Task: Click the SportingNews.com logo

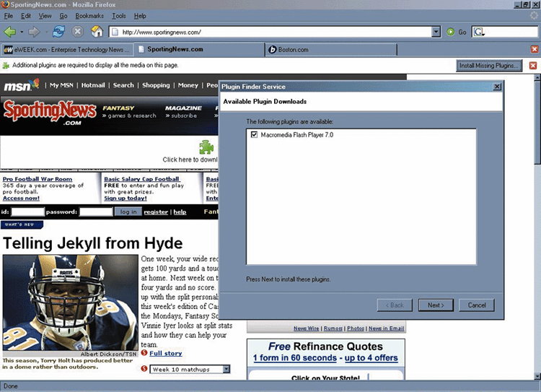Action: pyautogui.click(x=50, y=113)
